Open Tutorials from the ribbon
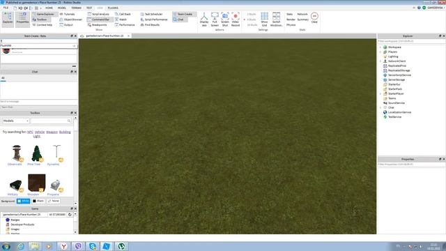The image size is (446, 251). pos(68,14)
